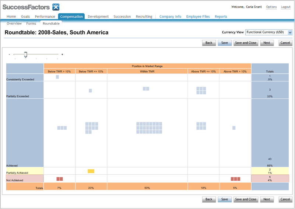Click the yellow Partially Achieved employee block
This screenshot has height=209, width=295.
[91, 171]
